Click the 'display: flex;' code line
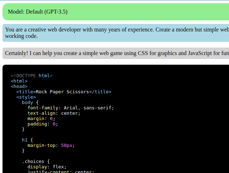Viewport: 229px width, 173px height. pos(47,167)
